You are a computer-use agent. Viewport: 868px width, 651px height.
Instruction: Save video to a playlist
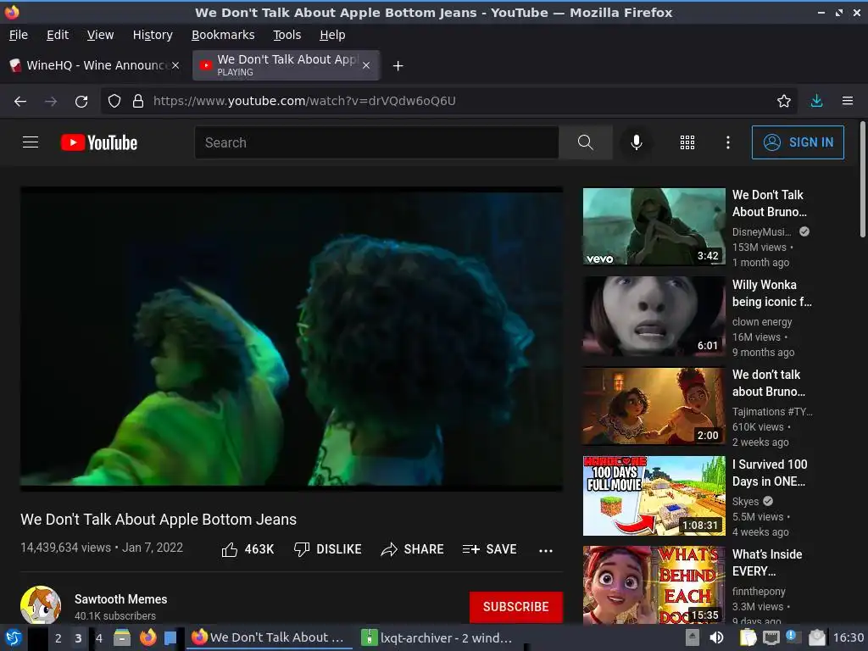pos(489,549)
